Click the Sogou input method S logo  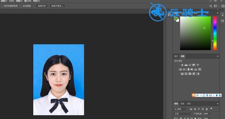(x=194, y=95)
